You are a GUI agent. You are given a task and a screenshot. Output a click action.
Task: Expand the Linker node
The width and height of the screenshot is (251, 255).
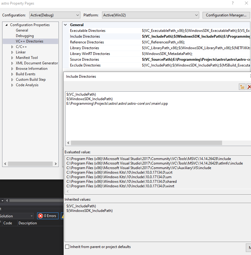coord(12,52)
